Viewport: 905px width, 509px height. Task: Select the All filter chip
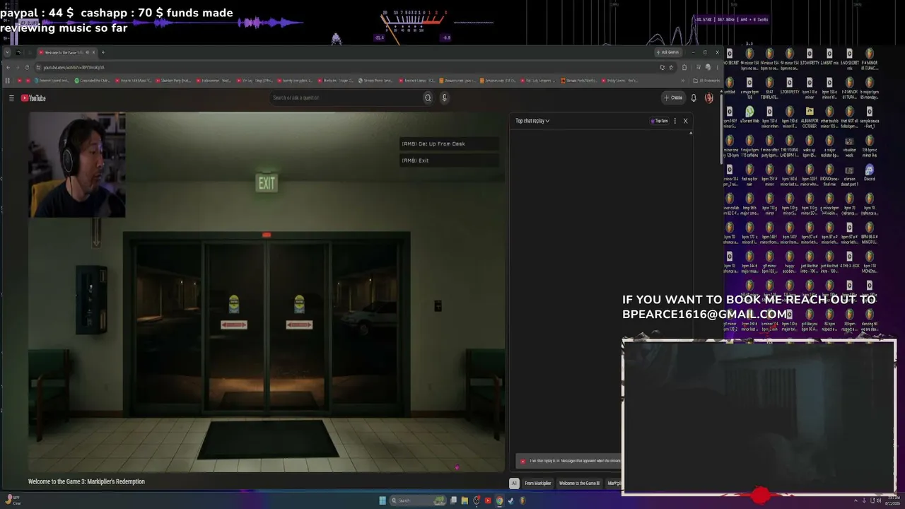click(x=514, y=484)
